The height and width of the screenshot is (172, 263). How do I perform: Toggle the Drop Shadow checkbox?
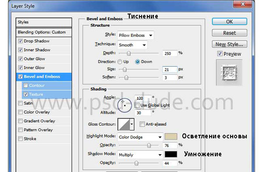pyautogui.click(x=20, y=41)
